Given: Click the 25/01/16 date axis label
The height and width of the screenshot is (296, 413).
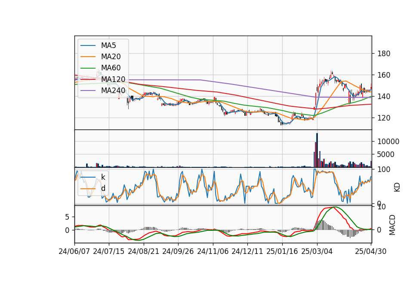Looking at the screenshot, I should point(282,251).
